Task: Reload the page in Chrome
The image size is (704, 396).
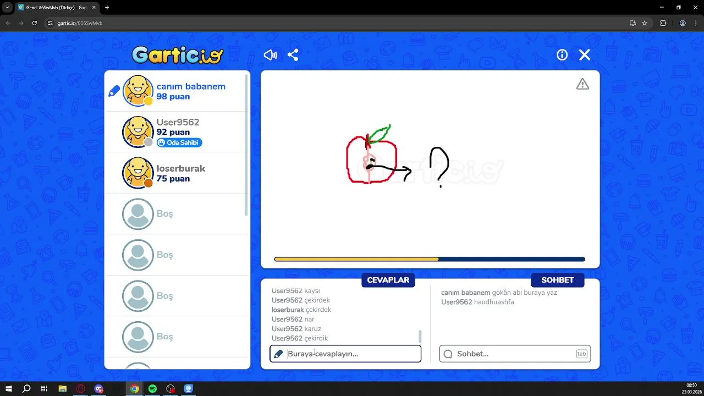Action: click(35, 23)
